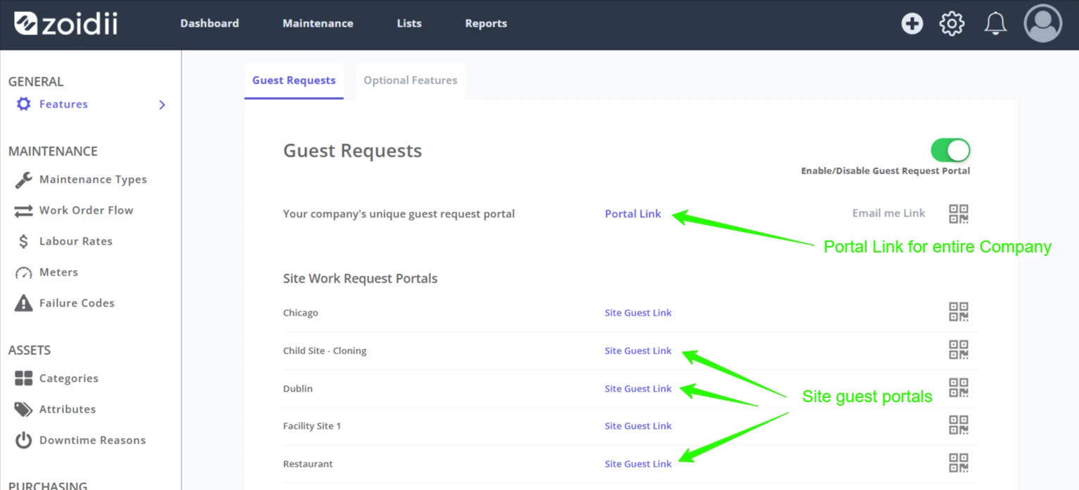This screenshot has width=1079, height=490.
Task: Show QR code for Restaurant site
Action: [959, 463]
